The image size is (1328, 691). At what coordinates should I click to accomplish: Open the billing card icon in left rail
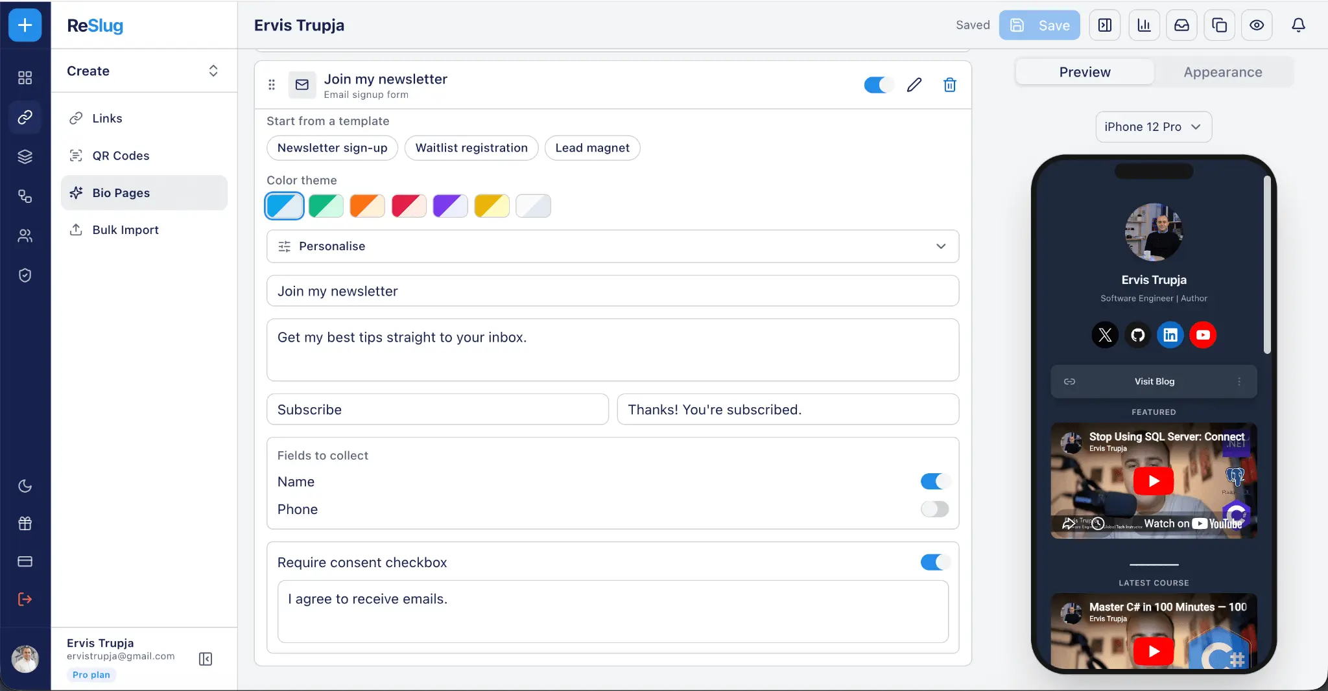coord(25,561)
